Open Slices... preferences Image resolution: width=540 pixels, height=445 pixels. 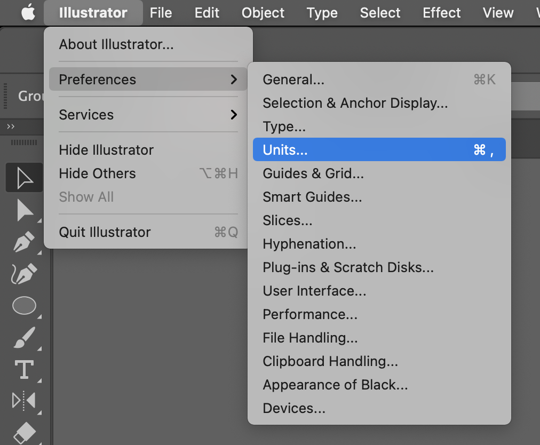[x=379, y=220]
